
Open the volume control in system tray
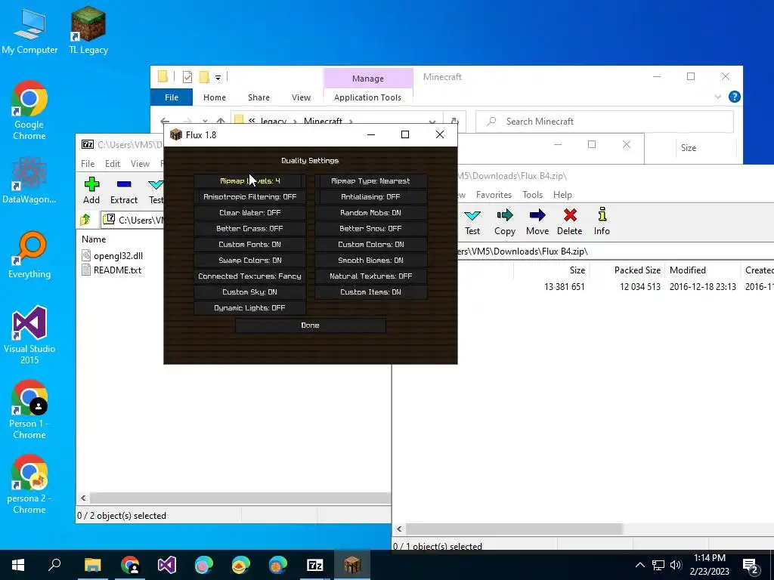[676, 565]
